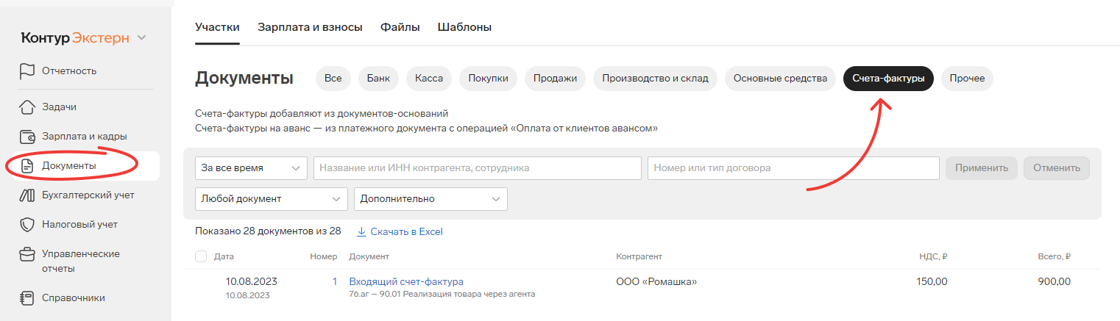
Task: Click the wallet icon for Зарплата и кадры
Action: pyautogui.click(x=27, y=137)
